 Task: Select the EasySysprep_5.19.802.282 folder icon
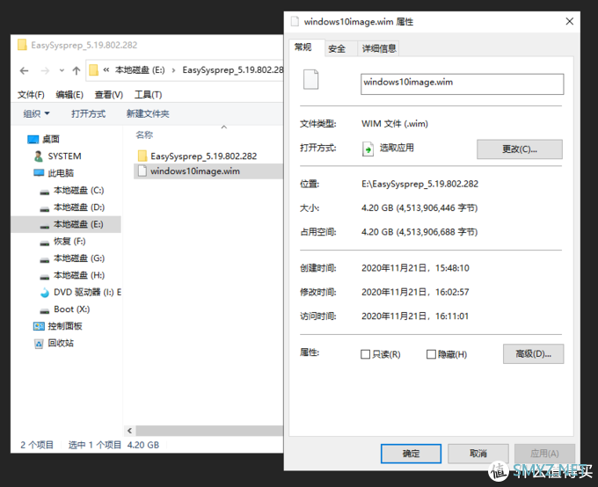click(x=142, y=156)
